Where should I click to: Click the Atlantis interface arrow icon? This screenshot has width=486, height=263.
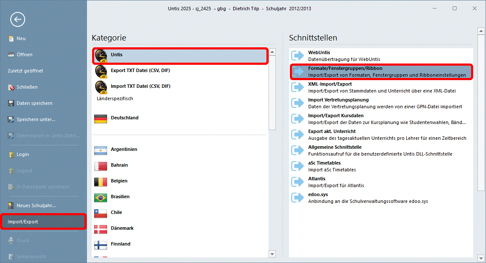point(298,182)
